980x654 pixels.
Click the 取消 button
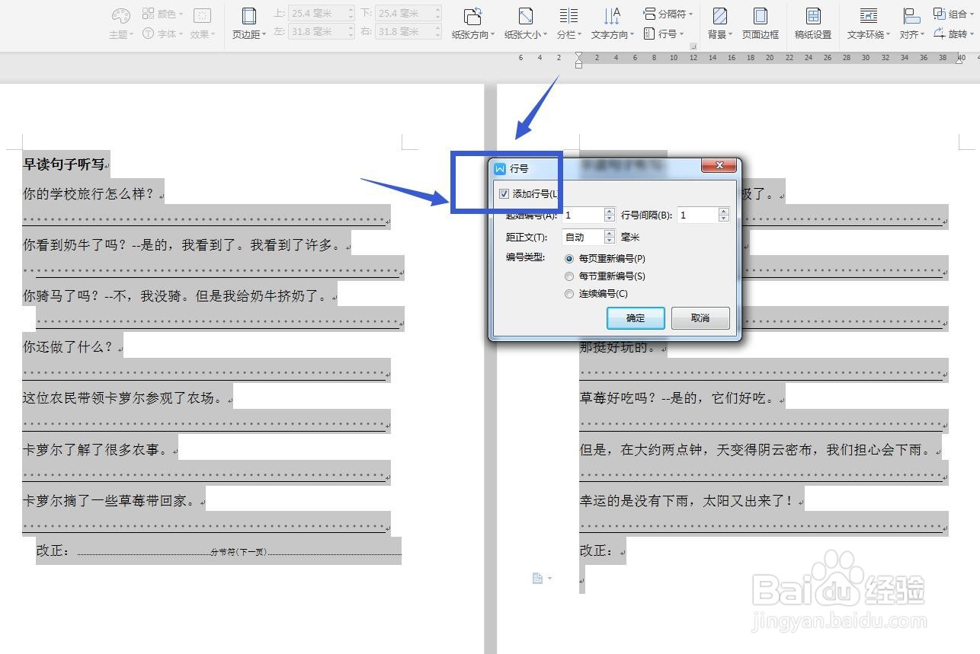click(x=700, y=318)
